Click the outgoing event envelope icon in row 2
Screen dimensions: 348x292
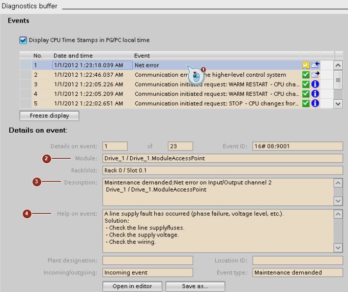pyautogui.click(x=315, y=75)
